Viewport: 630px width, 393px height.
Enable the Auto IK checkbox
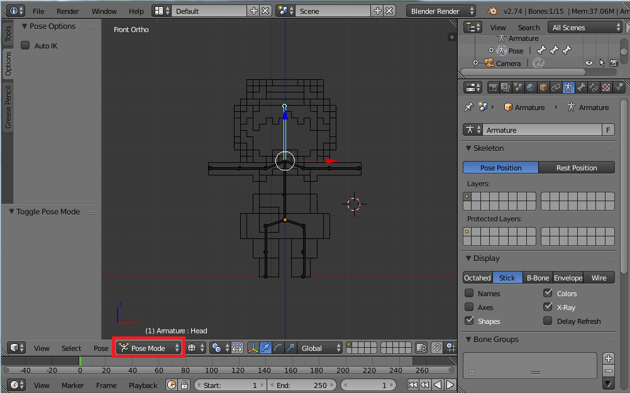point(26,45)
